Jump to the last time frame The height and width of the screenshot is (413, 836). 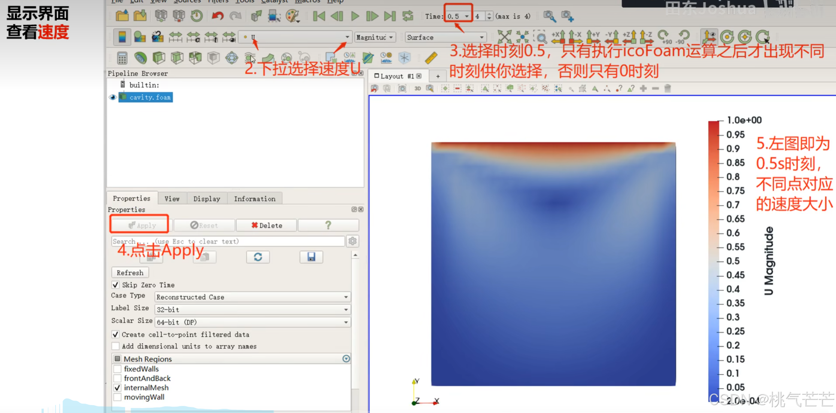[x=390, y=16]
